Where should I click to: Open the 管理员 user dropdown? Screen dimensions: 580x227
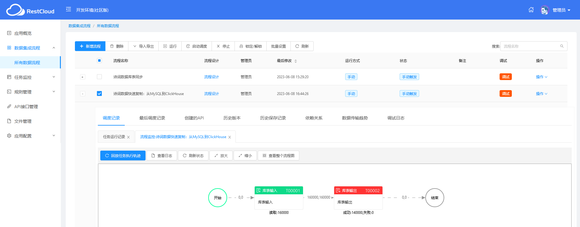pos(561,10)
